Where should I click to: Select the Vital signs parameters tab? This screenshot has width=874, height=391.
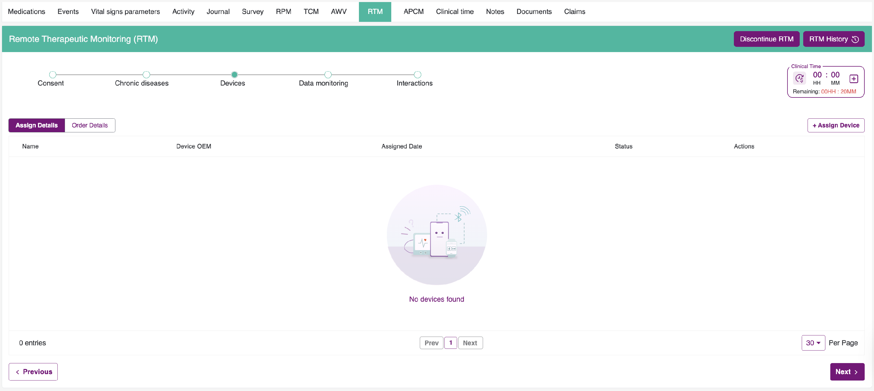click(x=125, y=12)
